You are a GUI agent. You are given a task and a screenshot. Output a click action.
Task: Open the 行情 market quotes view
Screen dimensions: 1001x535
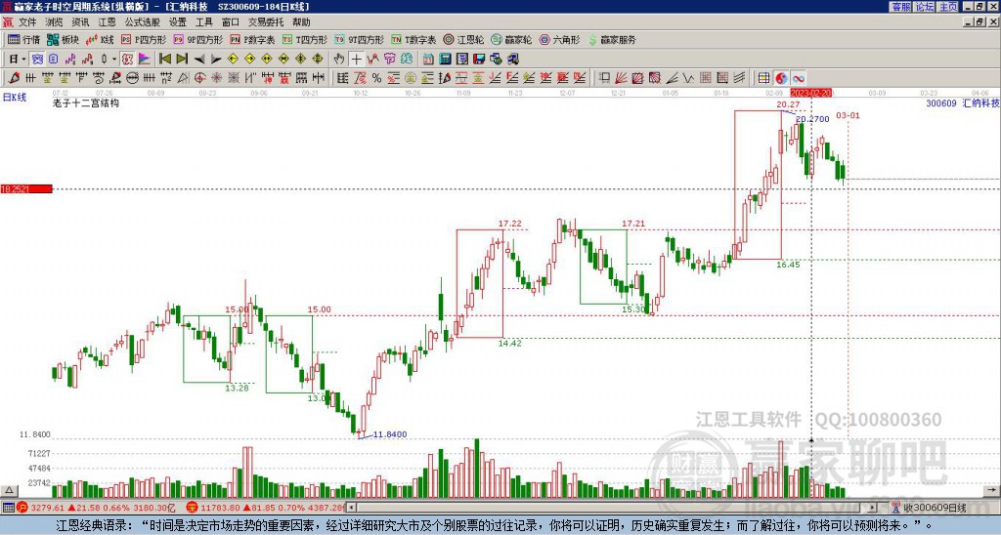coord(23,39)
